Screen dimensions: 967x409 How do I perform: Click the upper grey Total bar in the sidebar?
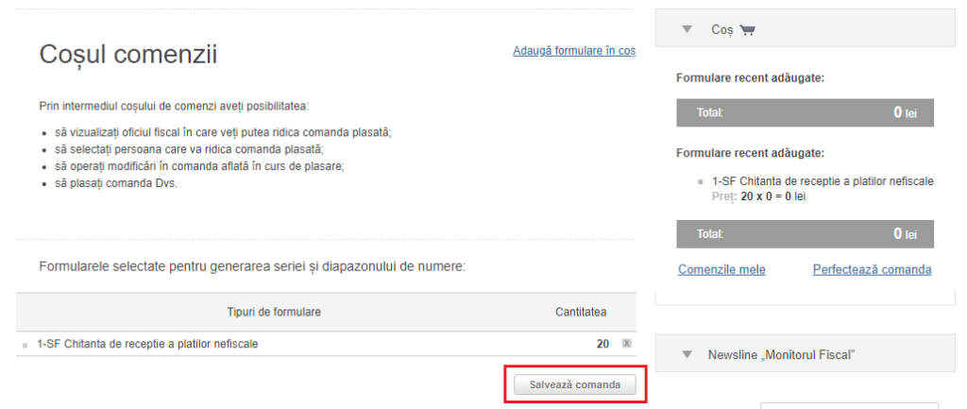805,113
